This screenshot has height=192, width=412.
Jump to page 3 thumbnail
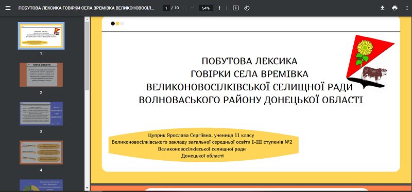point(41,113)
